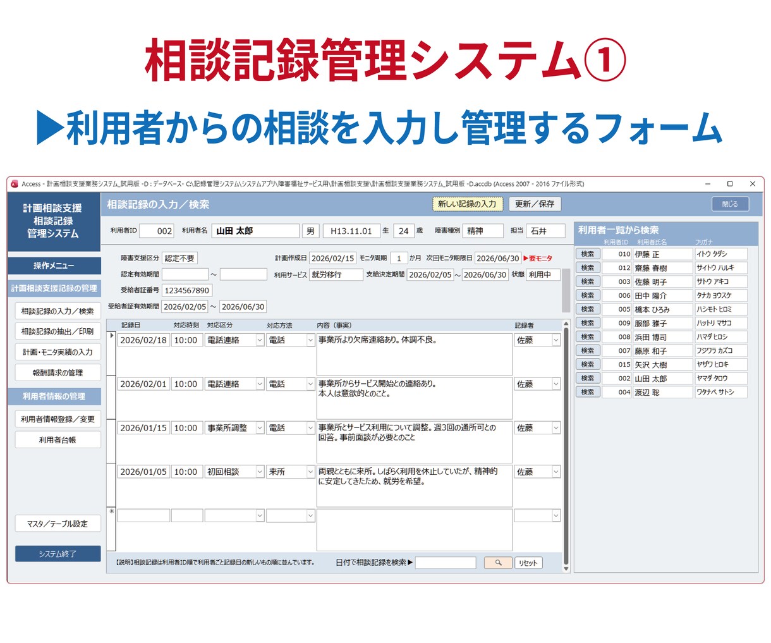This screenshot has width=771, height=643.
Task: Click 検索 button for 伊藤 正
Action: [588, 254]
